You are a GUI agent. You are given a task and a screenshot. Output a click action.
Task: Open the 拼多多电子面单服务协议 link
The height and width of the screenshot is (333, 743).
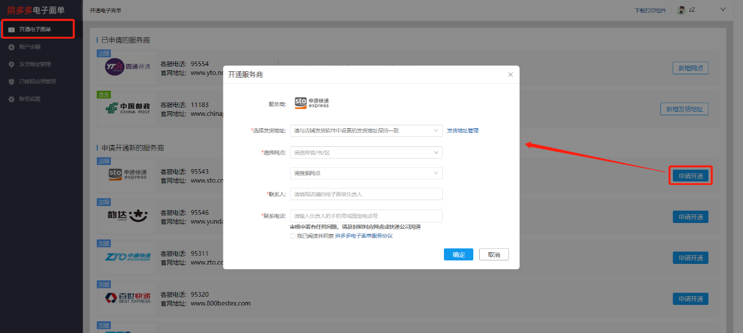(364, 236)
